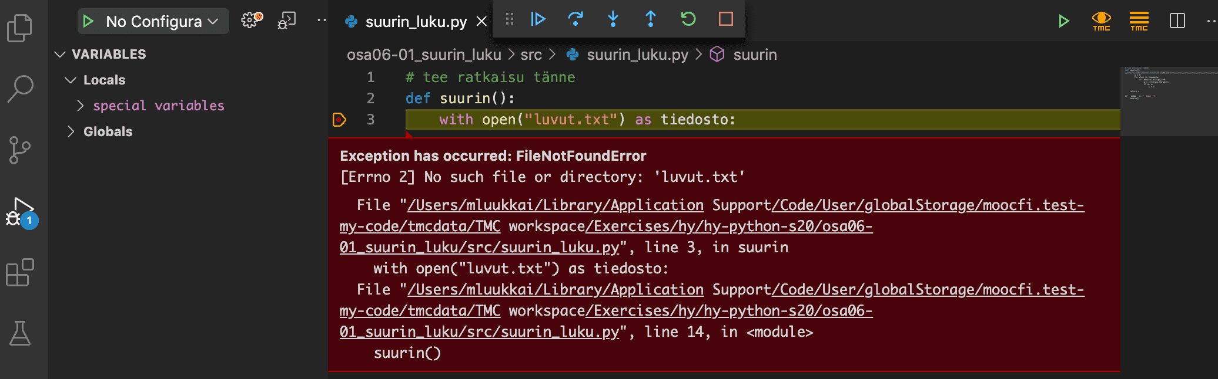
Task: Open the Source Control view
Action: point(20,150)
